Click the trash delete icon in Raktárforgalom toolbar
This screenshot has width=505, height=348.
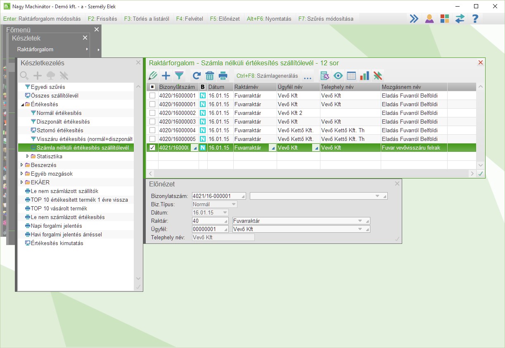pyautogui.click(x=210, y=76)
